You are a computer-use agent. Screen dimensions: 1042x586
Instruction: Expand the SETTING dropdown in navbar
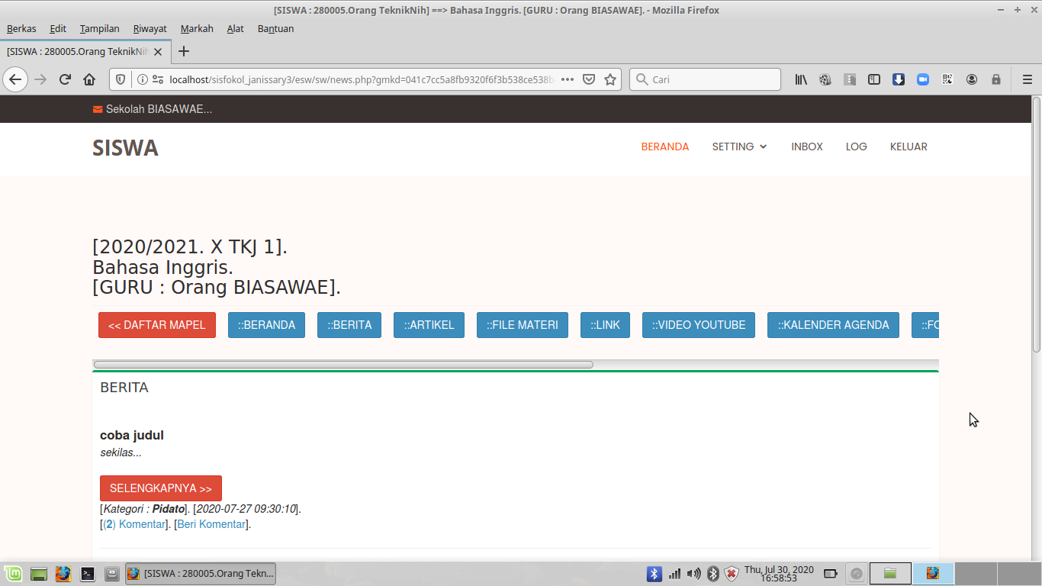[739, 146]
